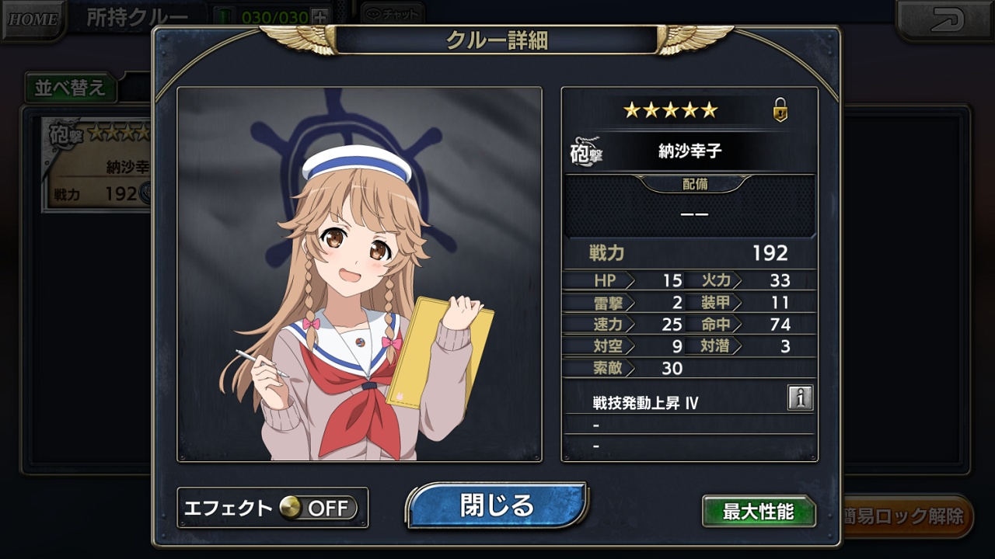Open the 並べ替え sort tab
This screenshot has height=559, width=995.
[x=71, y=88]
